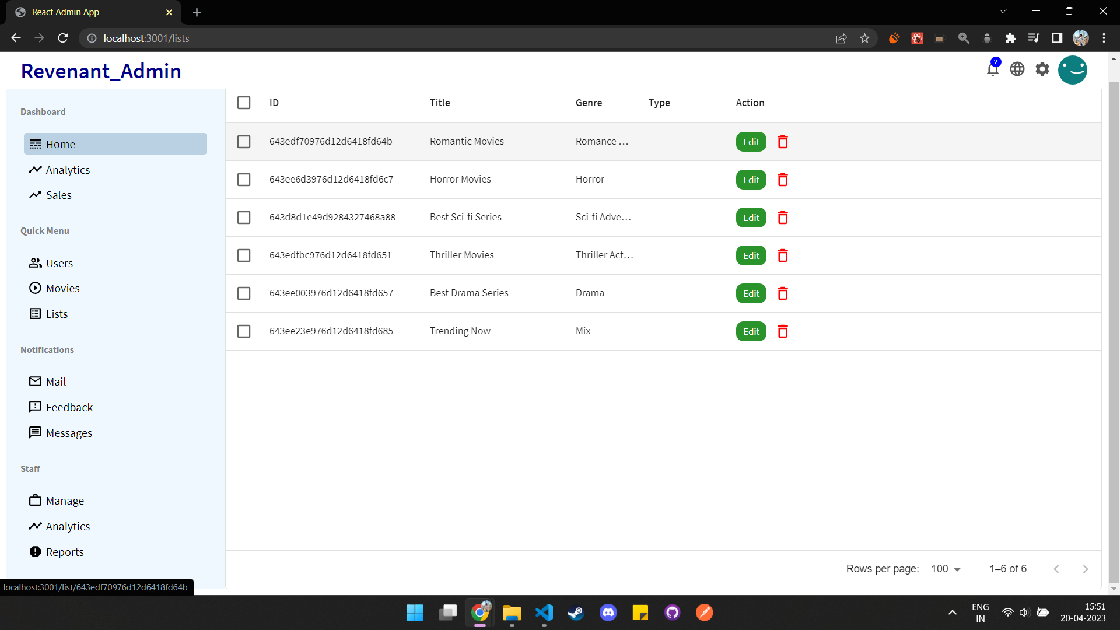Viewport: 1120px width, 630px height.
Task: Click the user avatar in the top bar
Action: pos(1073,69)
